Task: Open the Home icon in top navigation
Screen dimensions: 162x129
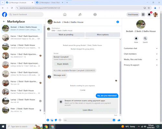Action: 65,15
